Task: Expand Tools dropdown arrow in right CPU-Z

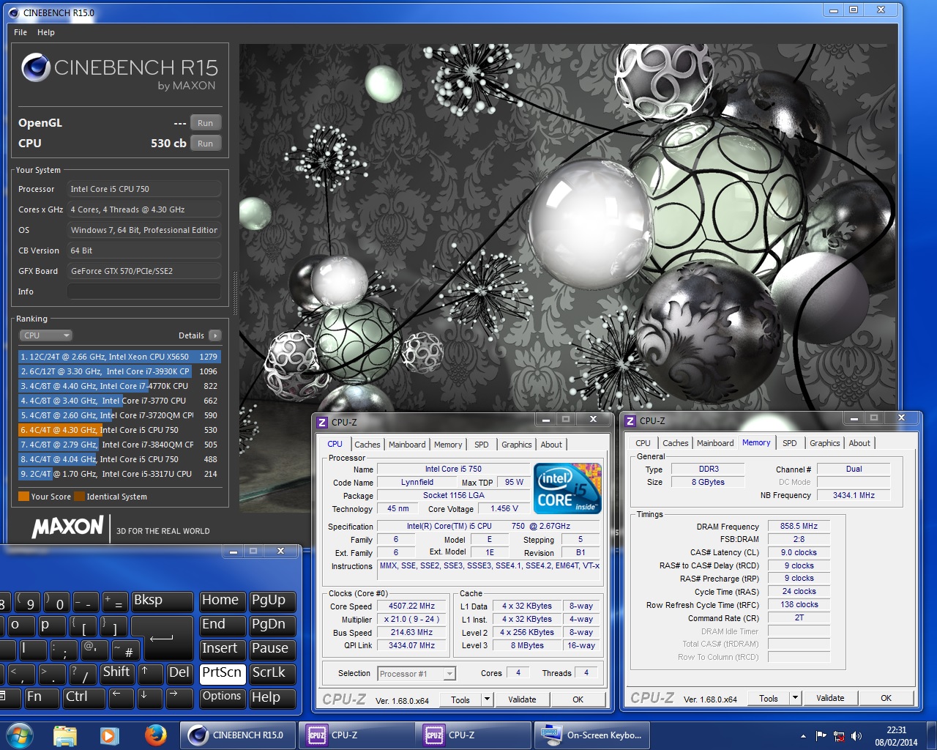Action: [795, 698]
